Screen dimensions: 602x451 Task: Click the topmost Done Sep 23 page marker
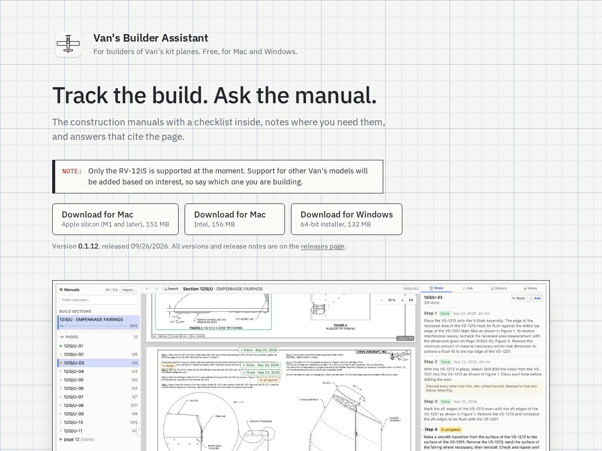click(259, 350)
